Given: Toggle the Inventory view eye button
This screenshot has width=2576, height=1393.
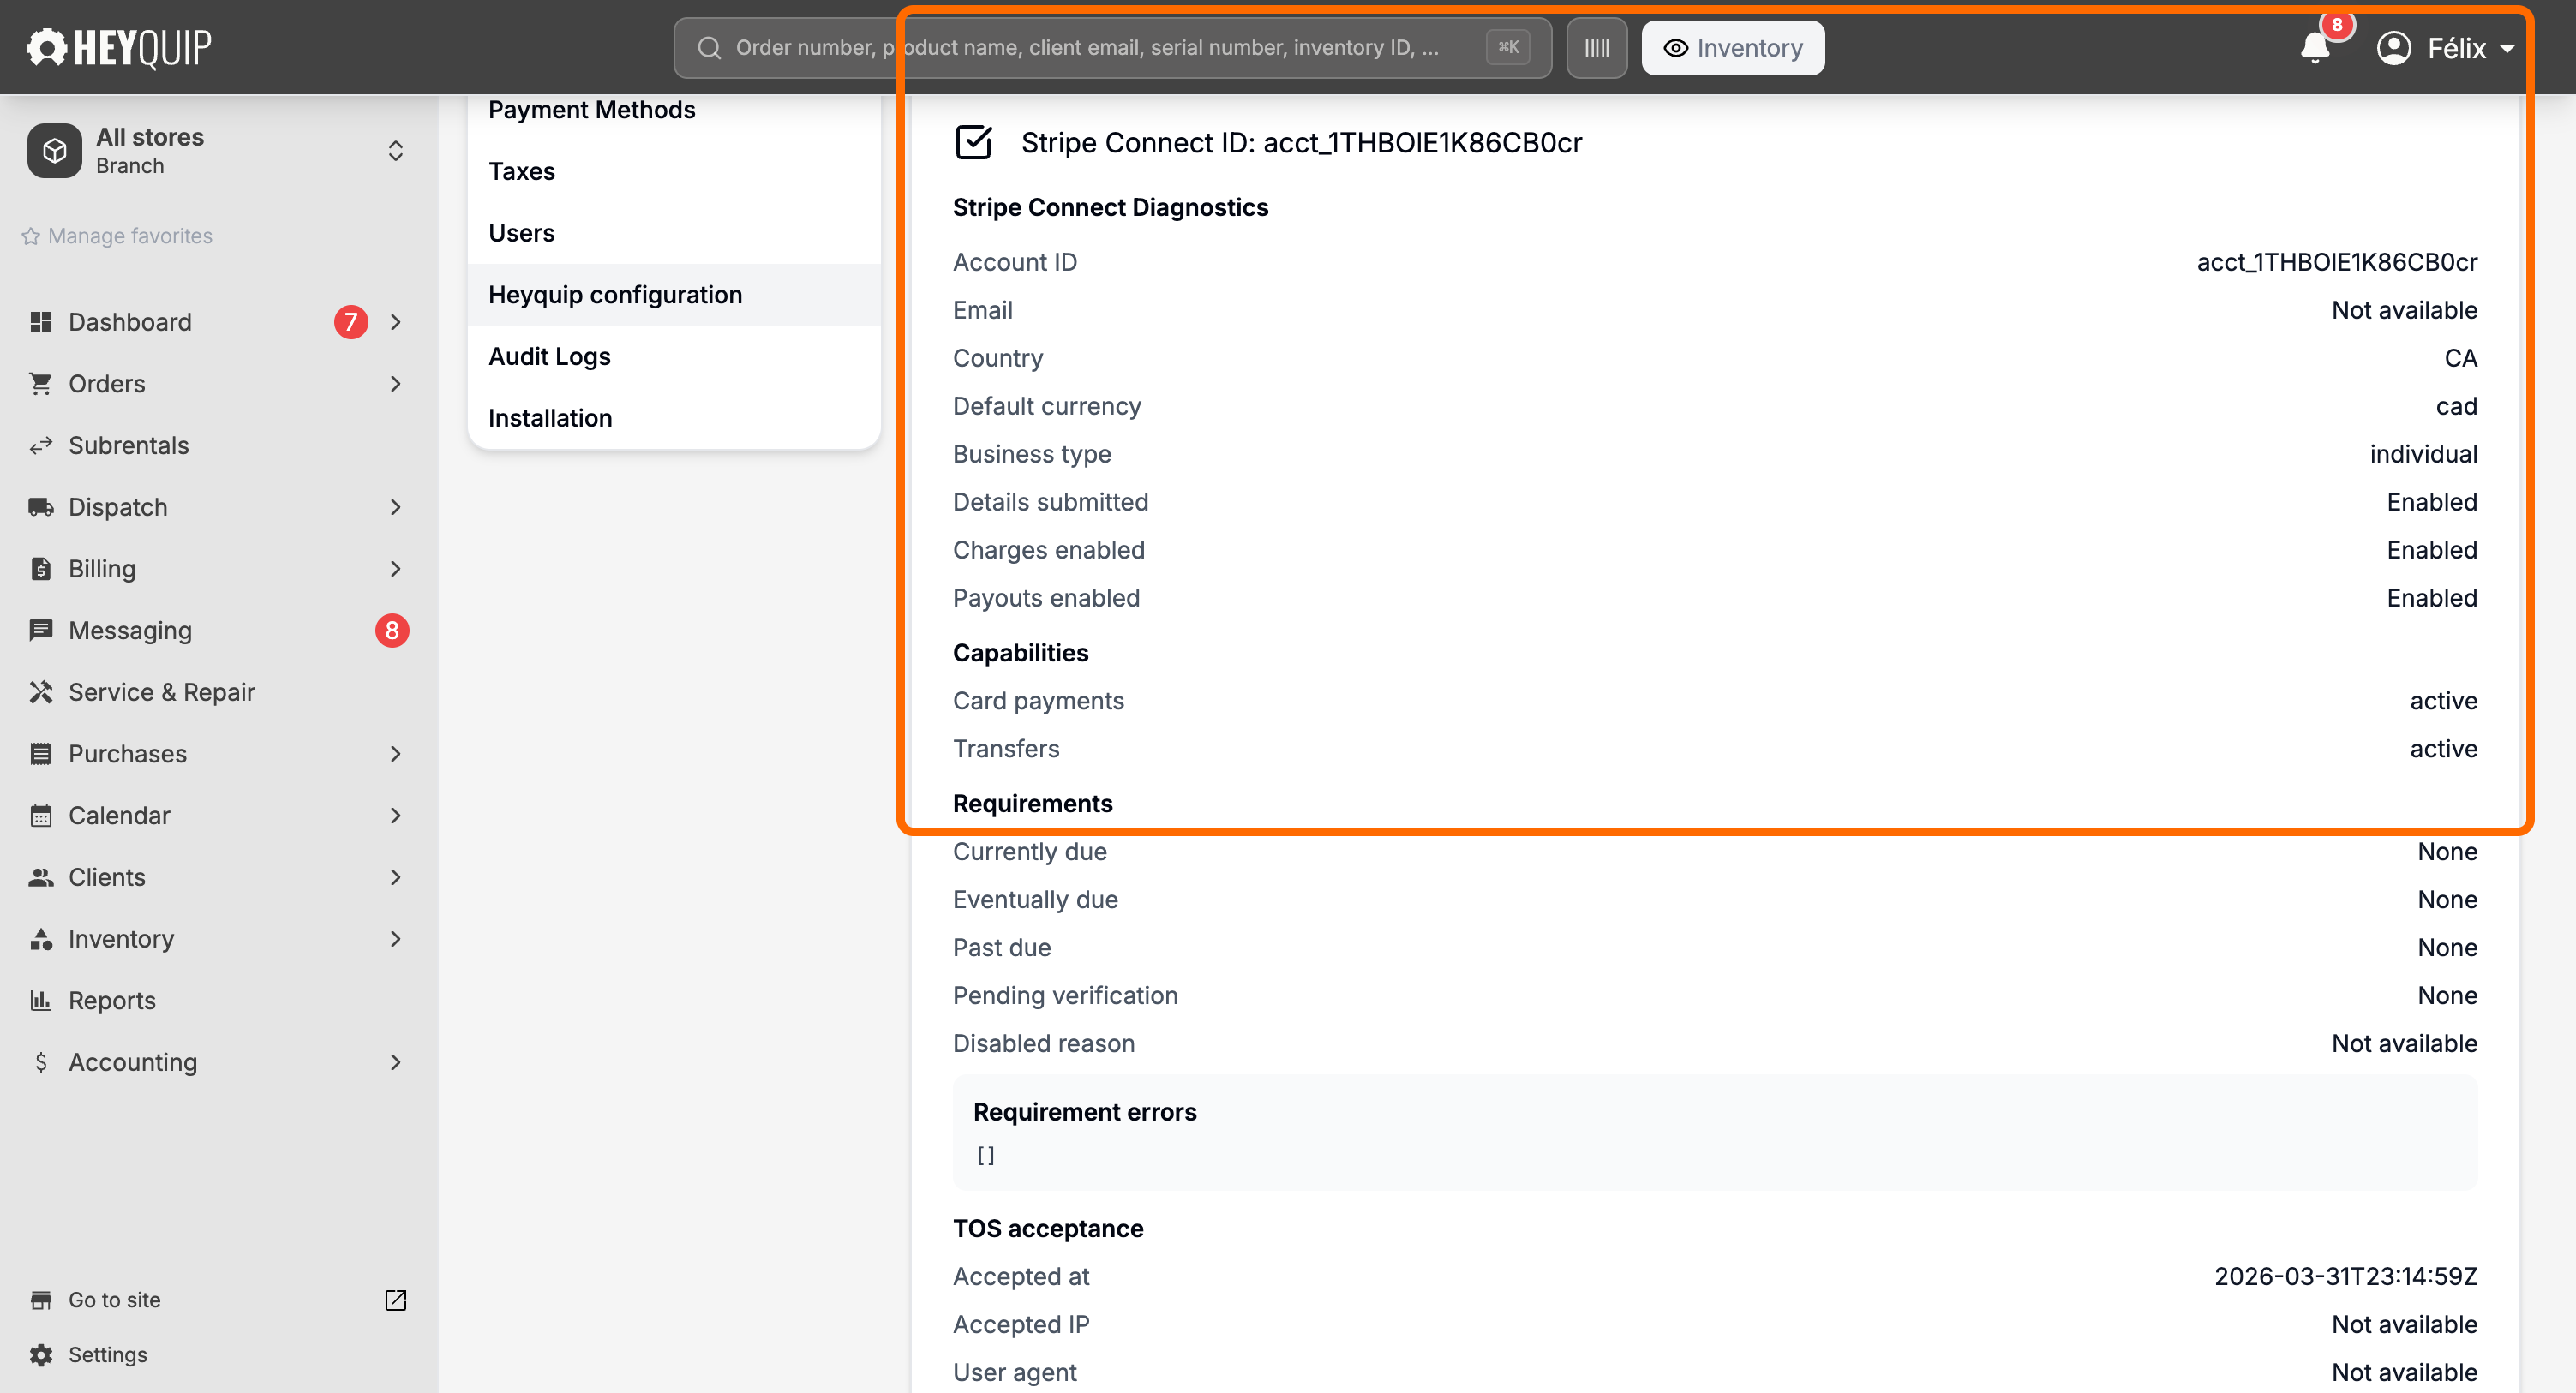Looking at the screenshot, I should (1733, 48).
